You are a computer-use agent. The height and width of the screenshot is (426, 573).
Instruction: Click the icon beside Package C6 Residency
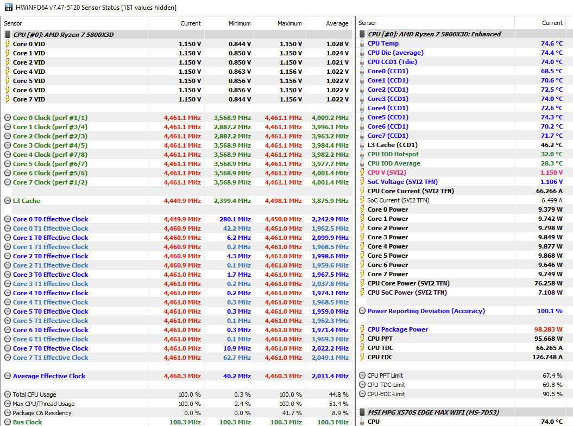(7, 412)
